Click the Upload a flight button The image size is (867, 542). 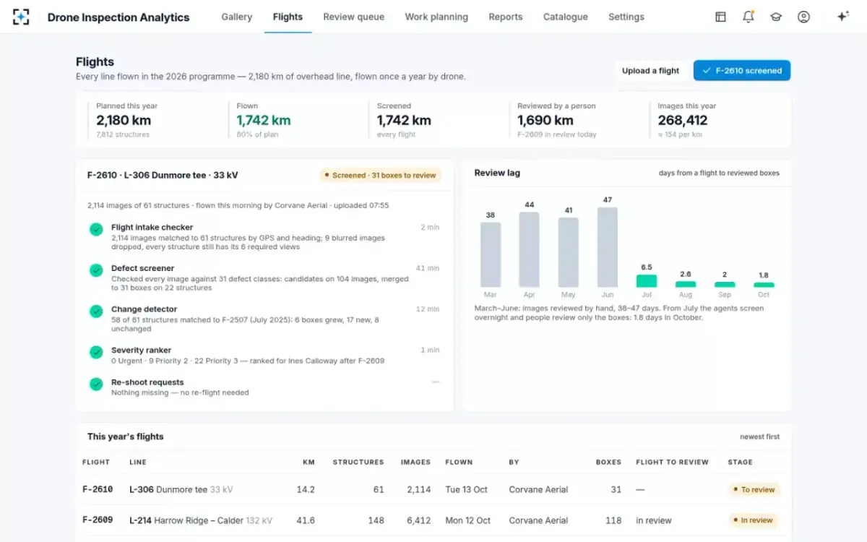pyautogui.click(x=651, y=71)
